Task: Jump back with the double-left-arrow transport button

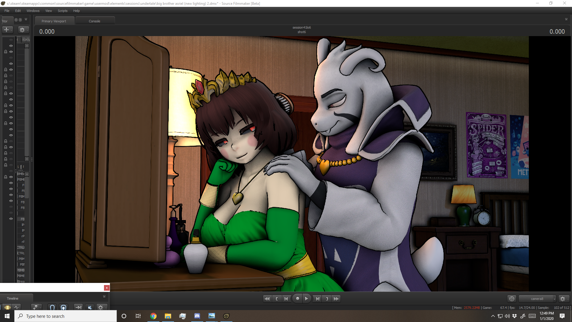Action: (x=267, y=299)
